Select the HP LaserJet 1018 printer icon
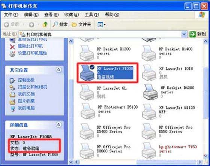The height and width of the screenshot is (166, 210). point(149,73)
